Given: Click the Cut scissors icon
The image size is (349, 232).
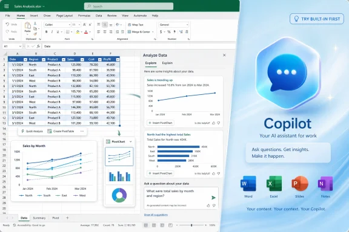Looking at the screenshot, I should pos(35,24).
